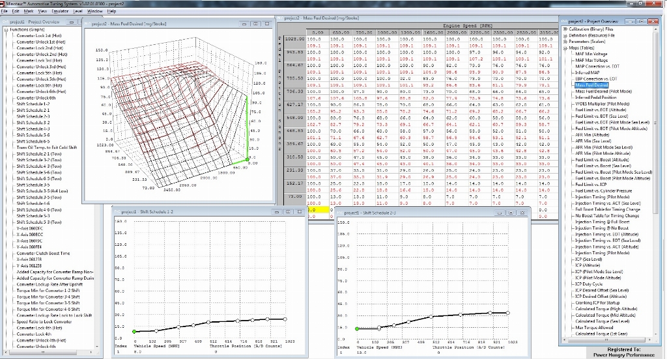Maximize the Shift Schedule 1-2 window
Image resolution: width=667 pixels, height=359 pixels.
(288, 211)
